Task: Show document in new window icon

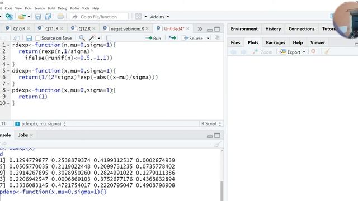Action: [16, 38]
